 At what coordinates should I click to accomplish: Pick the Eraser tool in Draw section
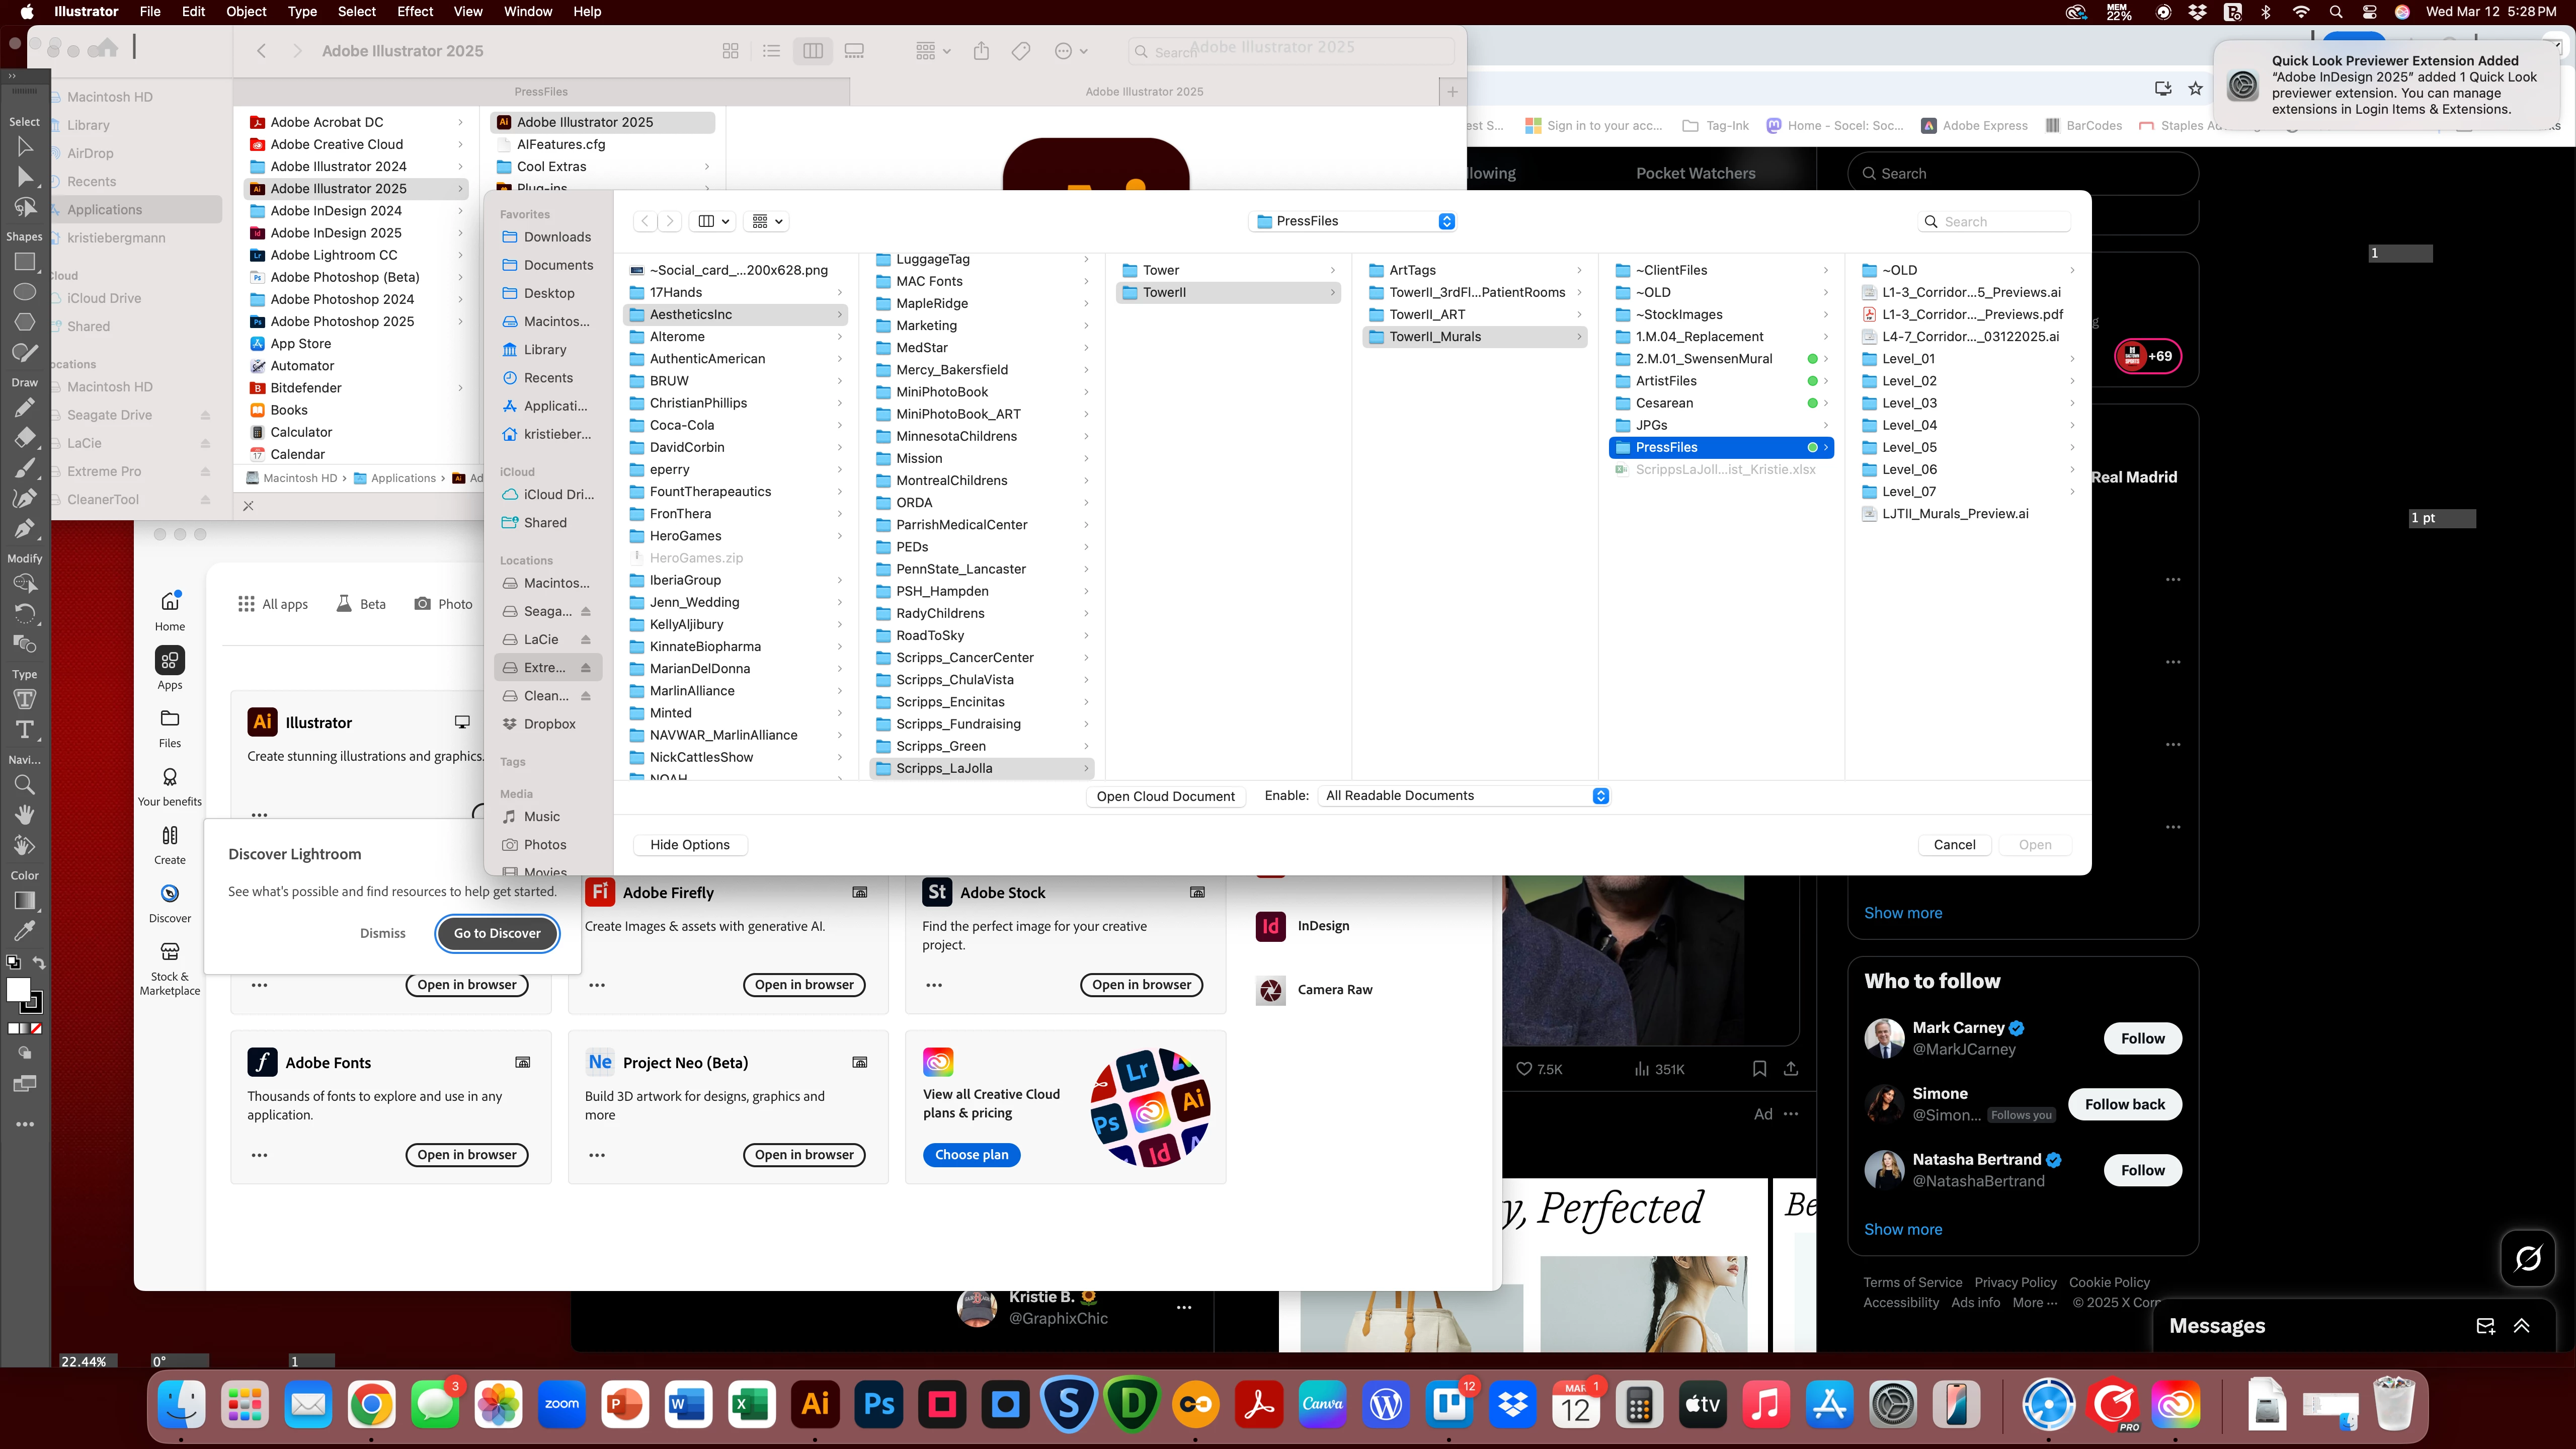tap(25, 438)
